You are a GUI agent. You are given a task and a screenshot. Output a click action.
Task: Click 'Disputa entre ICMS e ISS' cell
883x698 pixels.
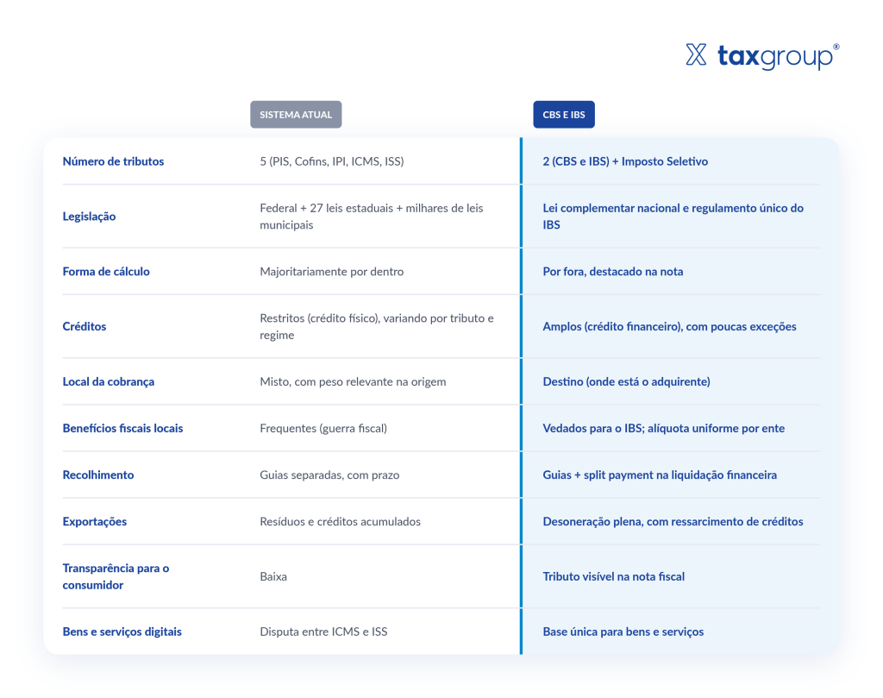(x=323, y=632)
